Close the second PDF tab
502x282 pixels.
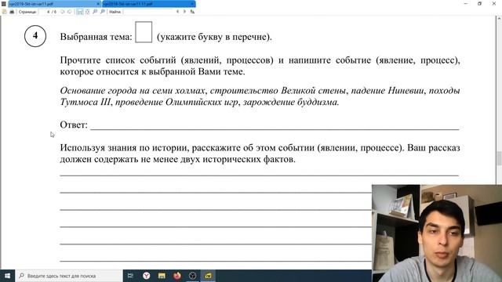click(x=193, y=4)
